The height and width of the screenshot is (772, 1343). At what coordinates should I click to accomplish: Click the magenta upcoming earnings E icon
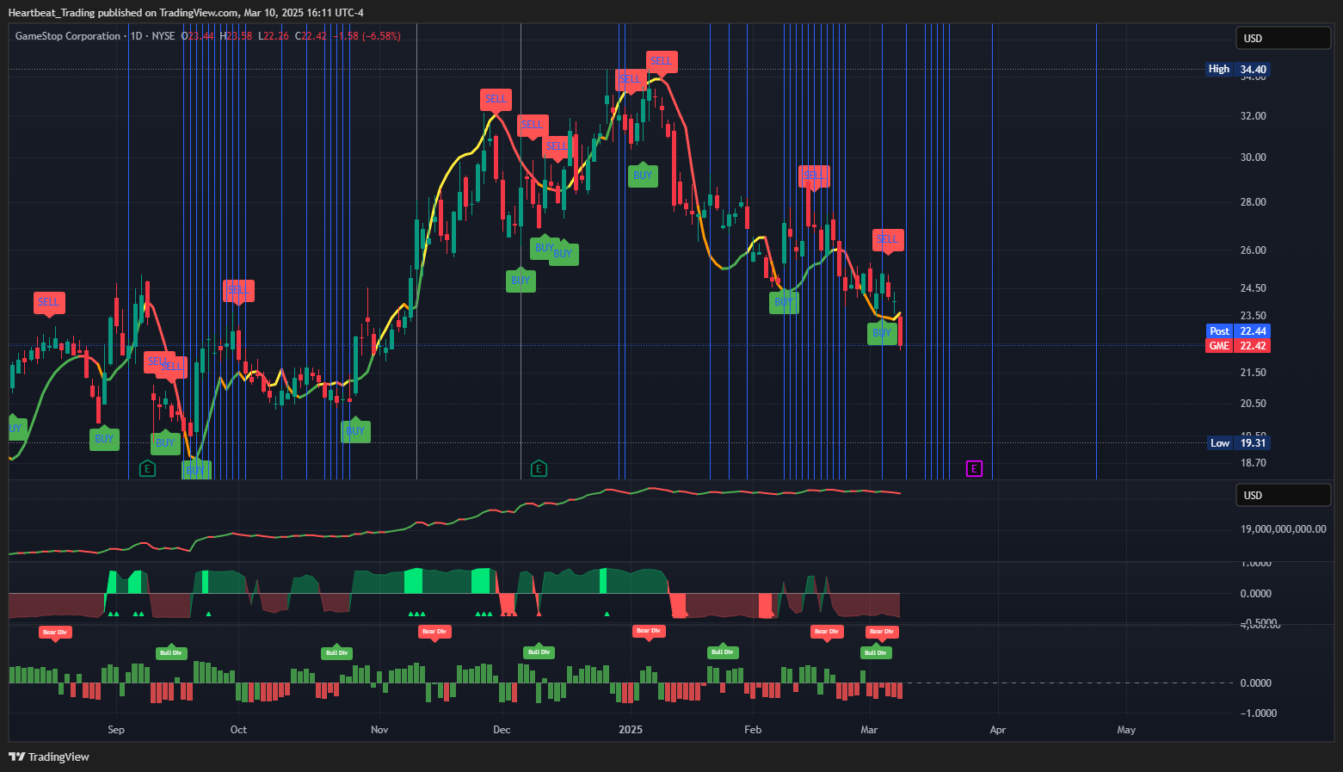click(x=974, y=468)
